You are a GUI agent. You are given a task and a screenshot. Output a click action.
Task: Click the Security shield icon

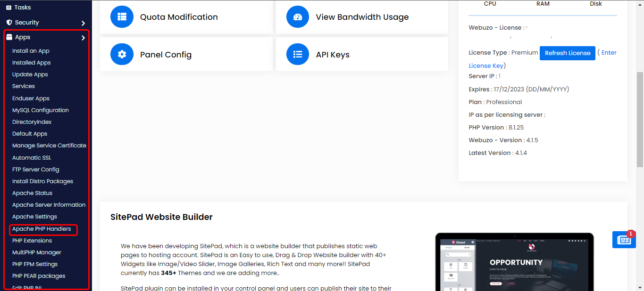pyautogui.click(x=9, y=23)
